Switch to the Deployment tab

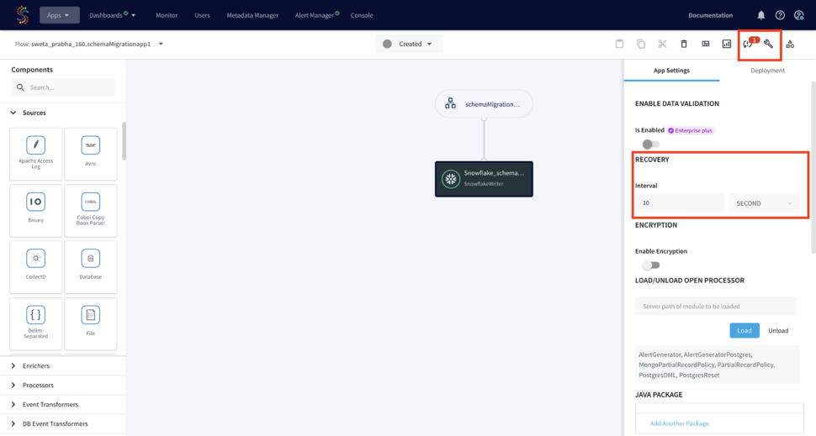tap(767, 71)
